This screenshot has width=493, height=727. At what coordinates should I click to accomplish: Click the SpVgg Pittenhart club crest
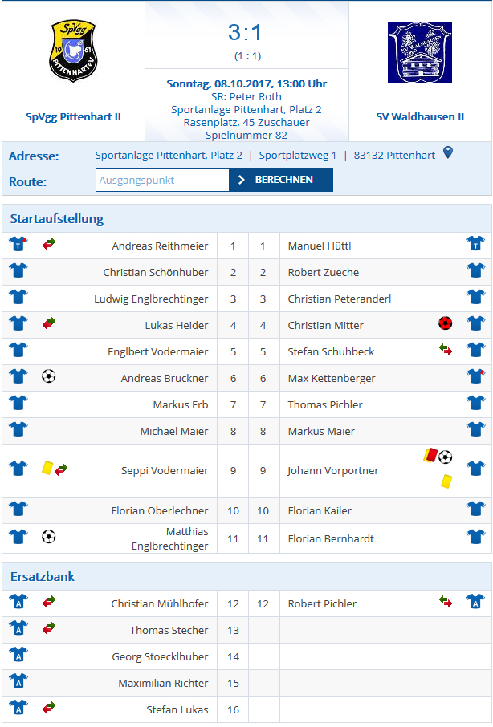73,51
